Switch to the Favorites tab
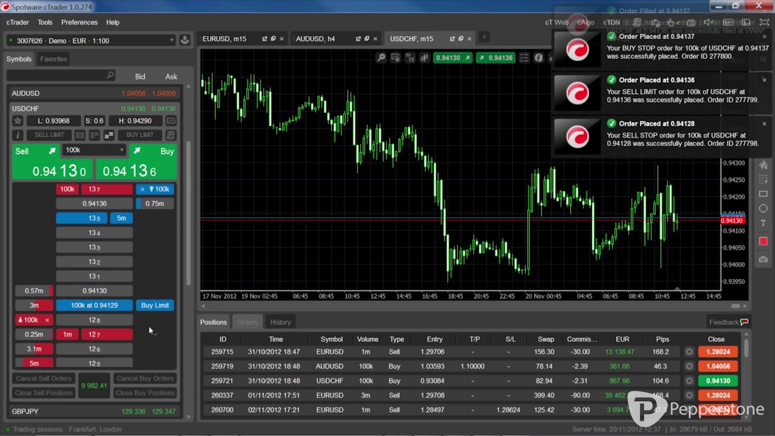 53,59
